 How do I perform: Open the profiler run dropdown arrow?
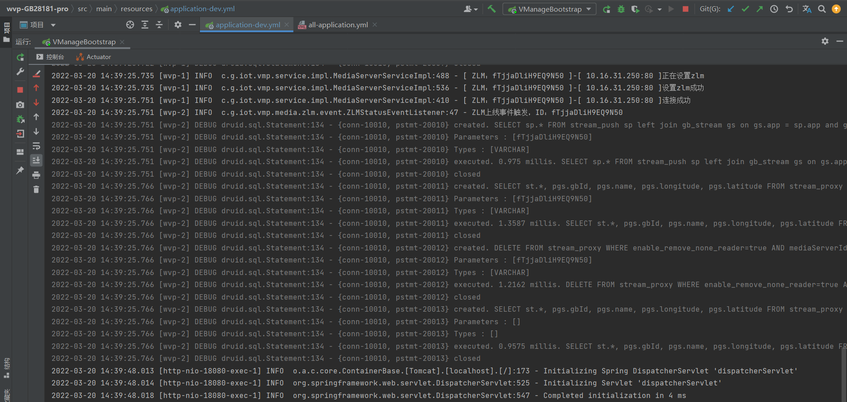(660, 9)
